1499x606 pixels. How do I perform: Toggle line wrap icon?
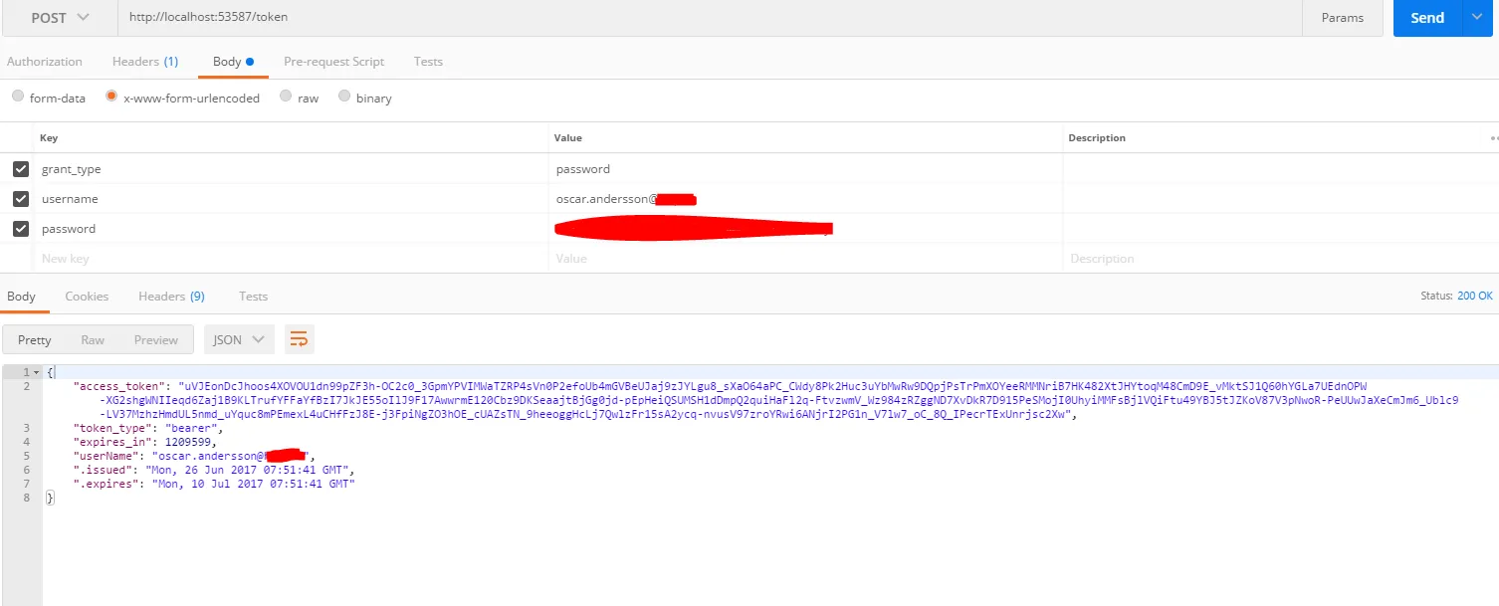point(299,340)
